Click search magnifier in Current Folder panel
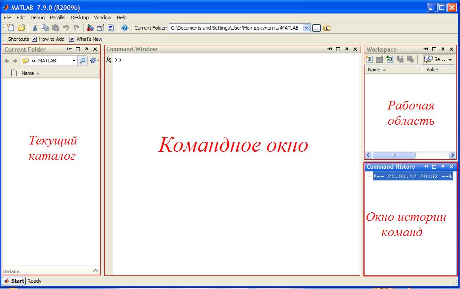This screenshot has height=289, width=460. pyautogui.click(x=83, y=61)
